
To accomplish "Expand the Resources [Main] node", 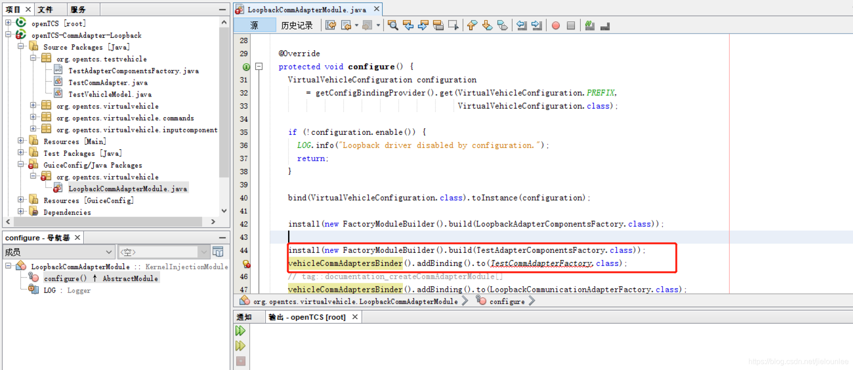I will (21, 140).
